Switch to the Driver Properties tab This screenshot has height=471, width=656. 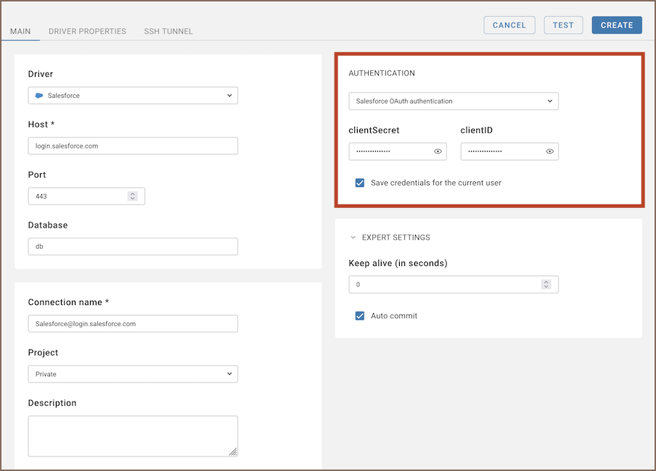(87, 31)
